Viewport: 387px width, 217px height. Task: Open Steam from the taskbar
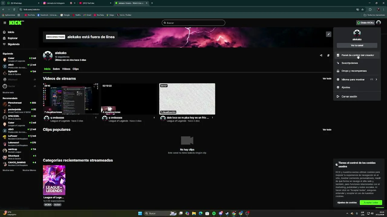[227, 213]
